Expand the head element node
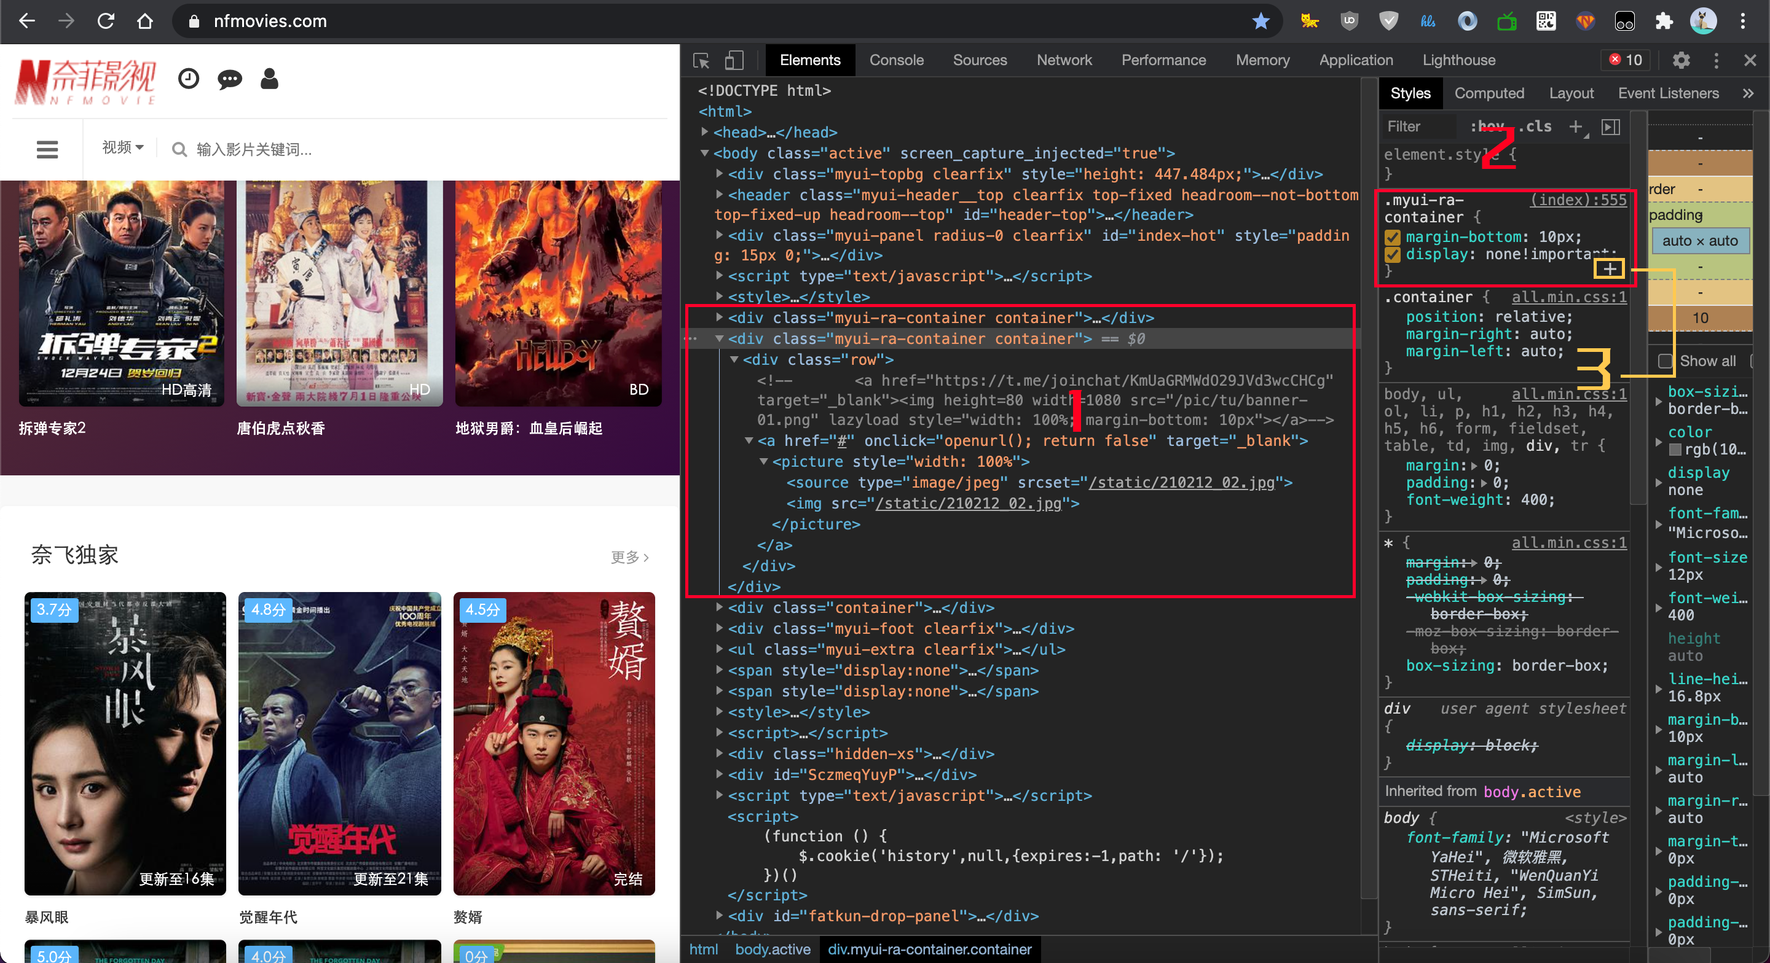Screen dimensions: 1770x963 click(704, 132)
